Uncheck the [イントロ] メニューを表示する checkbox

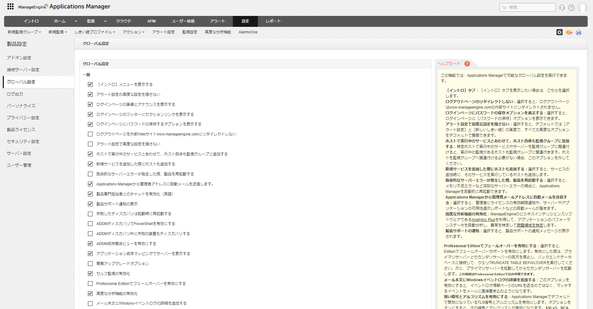point(90,85)
